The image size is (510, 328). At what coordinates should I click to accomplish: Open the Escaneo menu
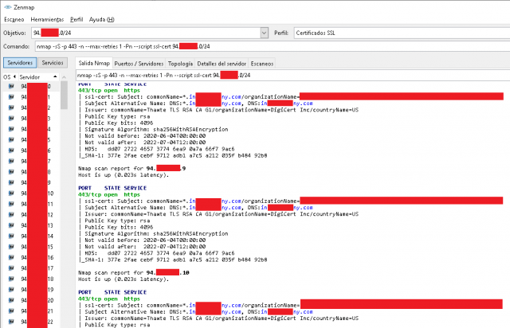tap(14, 19)
